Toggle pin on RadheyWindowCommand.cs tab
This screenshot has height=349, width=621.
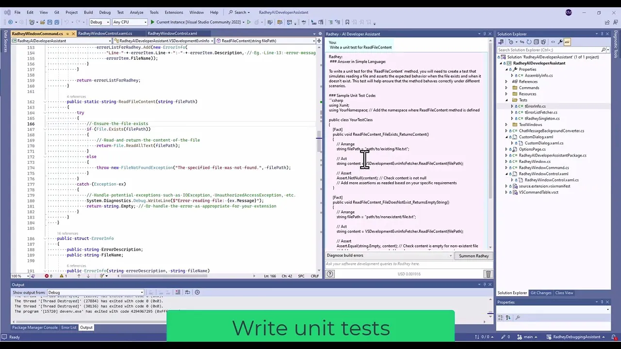click(67, 34)
